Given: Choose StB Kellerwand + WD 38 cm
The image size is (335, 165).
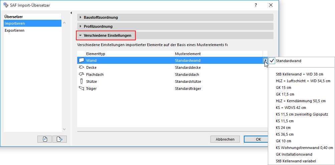Looking at the screenshot, I should click(x=300, y=74).
